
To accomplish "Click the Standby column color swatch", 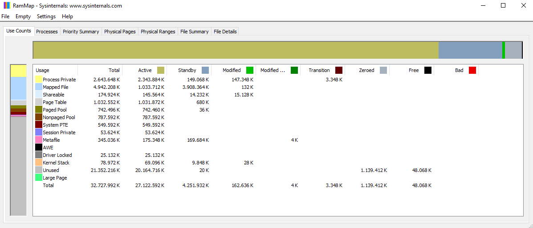I will pos(205,70).
